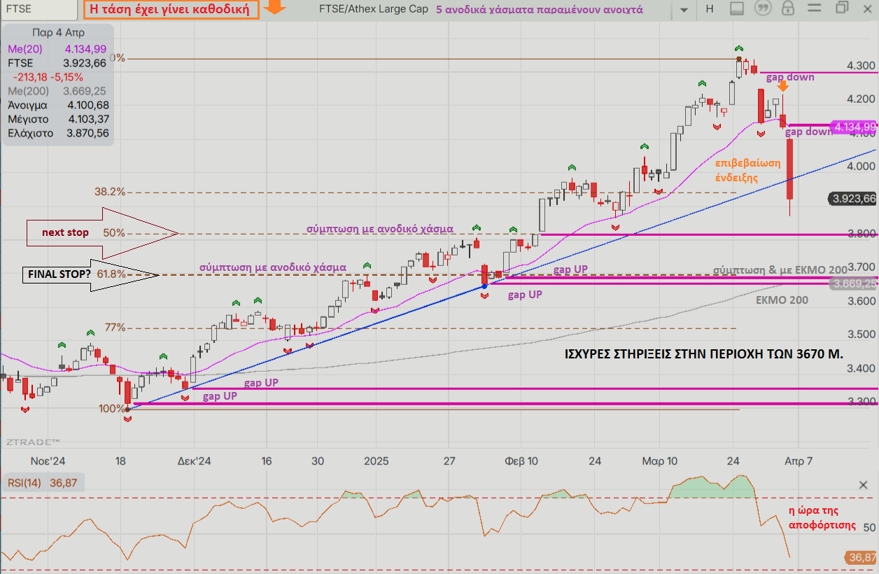Image resolution: width=879 pixels, height=574 pixels.
Task: Click the 4.200 price axis label
Action: (x=860, y=99)
